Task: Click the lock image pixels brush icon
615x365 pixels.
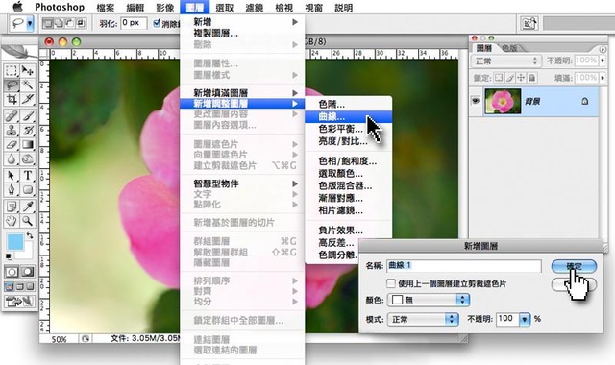Action: [510, 78]
